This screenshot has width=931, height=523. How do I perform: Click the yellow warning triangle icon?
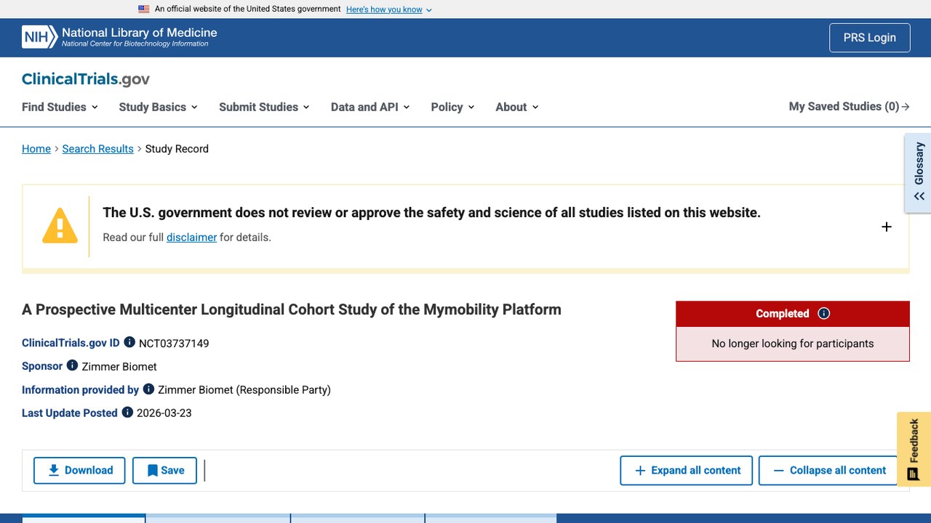click(60, 226)
